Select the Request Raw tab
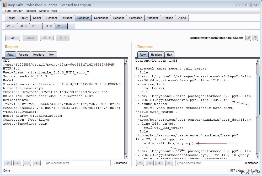 10,55
